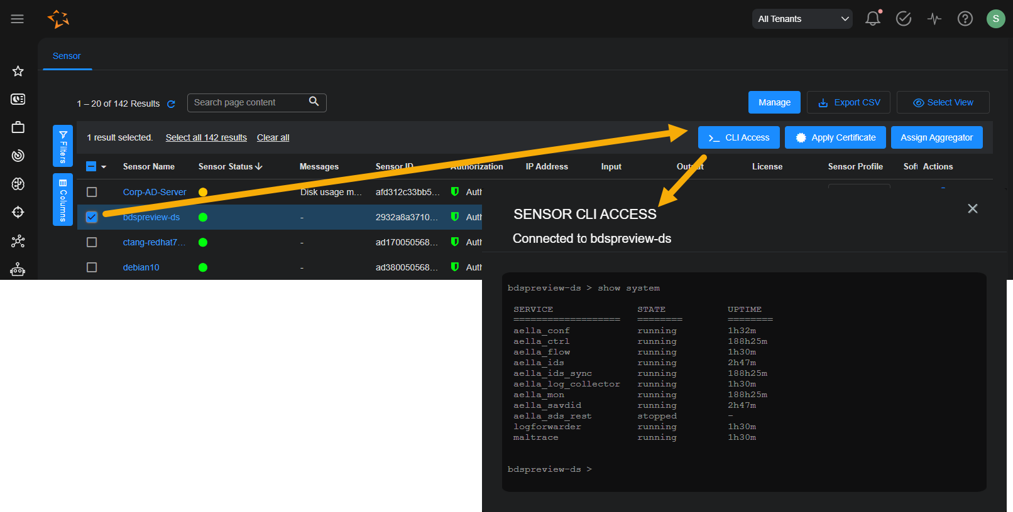1013x512 pixels.
Task: Click the help question mark icon
Action: coord(965,19)
